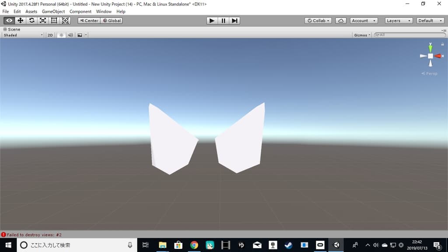Select the combined Transform tool
Image resolution: width=448 pixels, height=252 pixels.
(x=65, y=21)
